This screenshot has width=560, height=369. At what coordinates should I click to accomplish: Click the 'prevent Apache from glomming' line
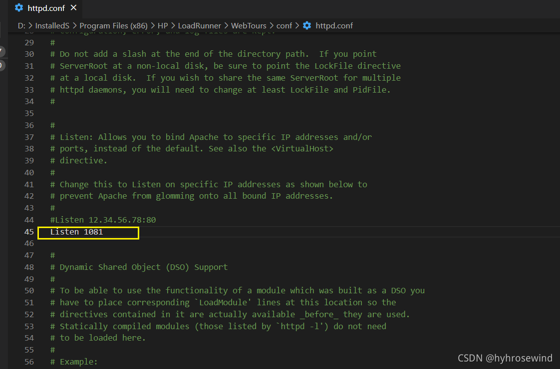coord(192,196)
